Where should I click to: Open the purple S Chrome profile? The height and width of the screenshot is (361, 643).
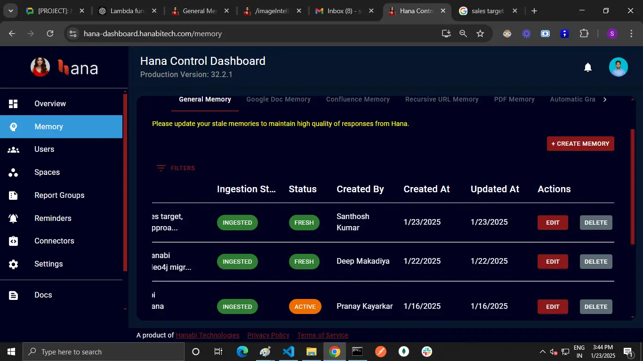612,33
